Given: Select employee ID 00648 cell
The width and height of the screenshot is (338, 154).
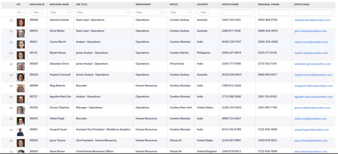Looking at the screenshot, I should click(x=34, y=20).
